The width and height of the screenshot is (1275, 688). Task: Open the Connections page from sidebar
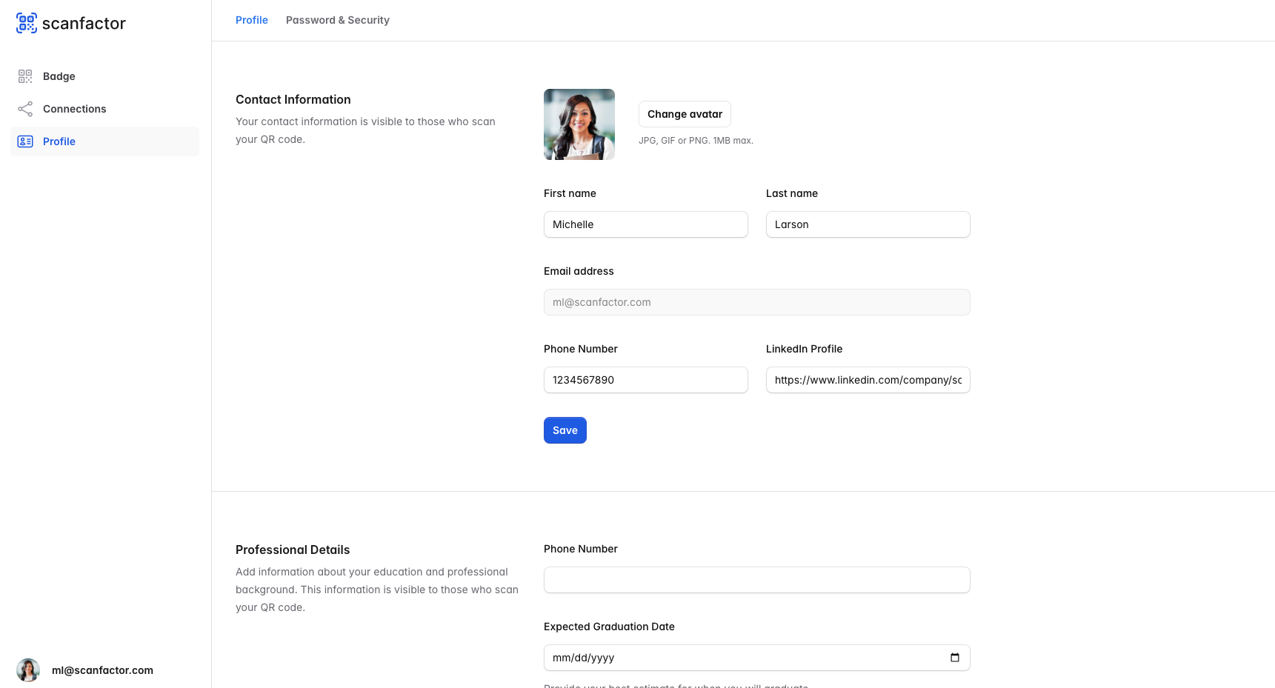(x=74, y=109)
